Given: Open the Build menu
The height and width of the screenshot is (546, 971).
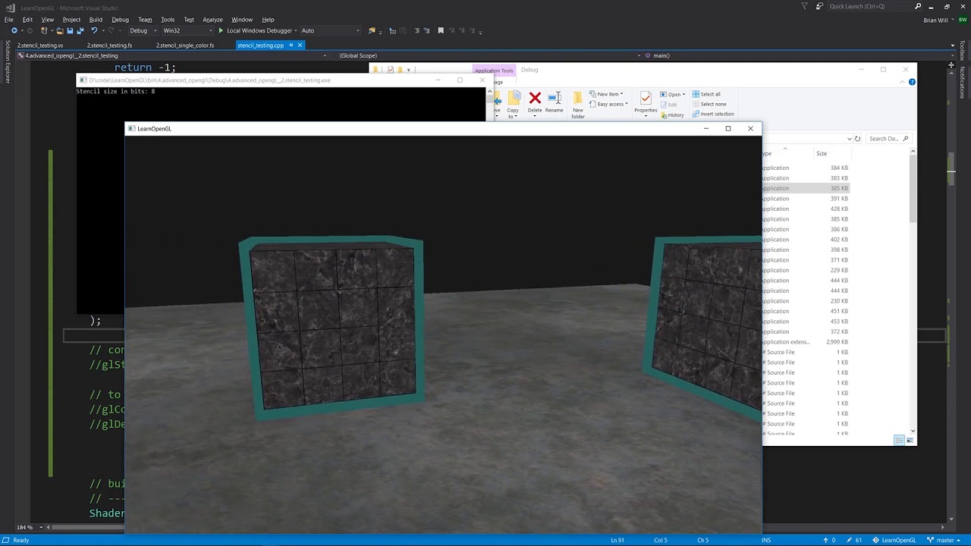Looking at the screenshot, I should coord(96,19).
